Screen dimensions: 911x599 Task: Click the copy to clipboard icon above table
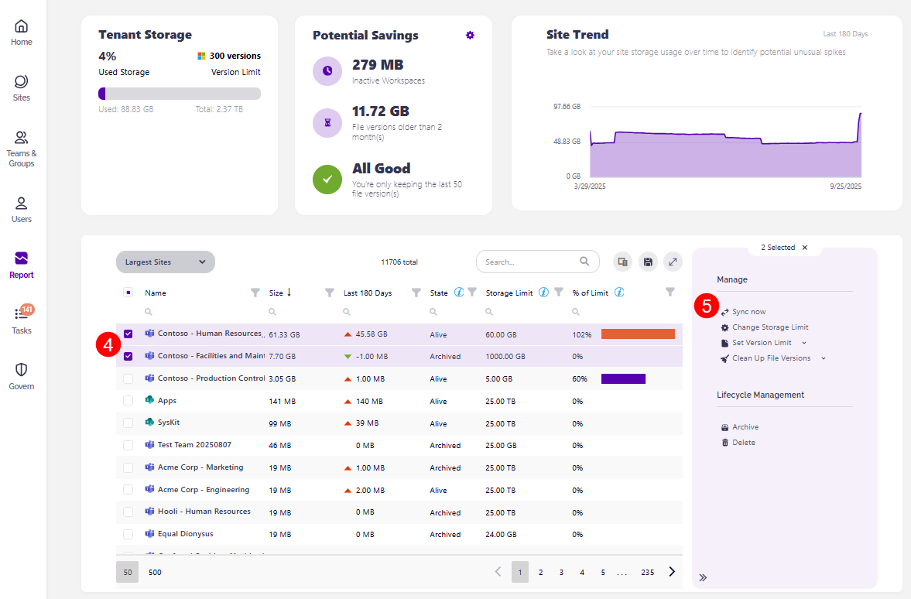pos(622,262)
